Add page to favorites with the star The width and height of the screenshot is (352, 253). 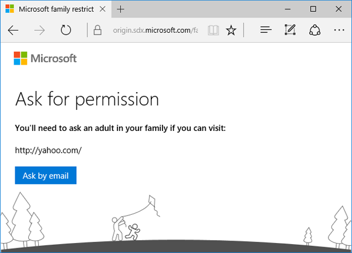(231, 30)
